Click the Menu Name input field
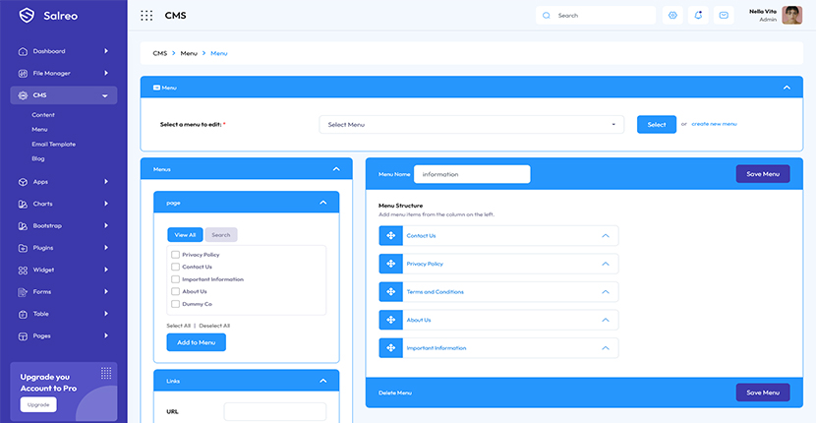This screenshot has height=423, width=816. (472, 174)
